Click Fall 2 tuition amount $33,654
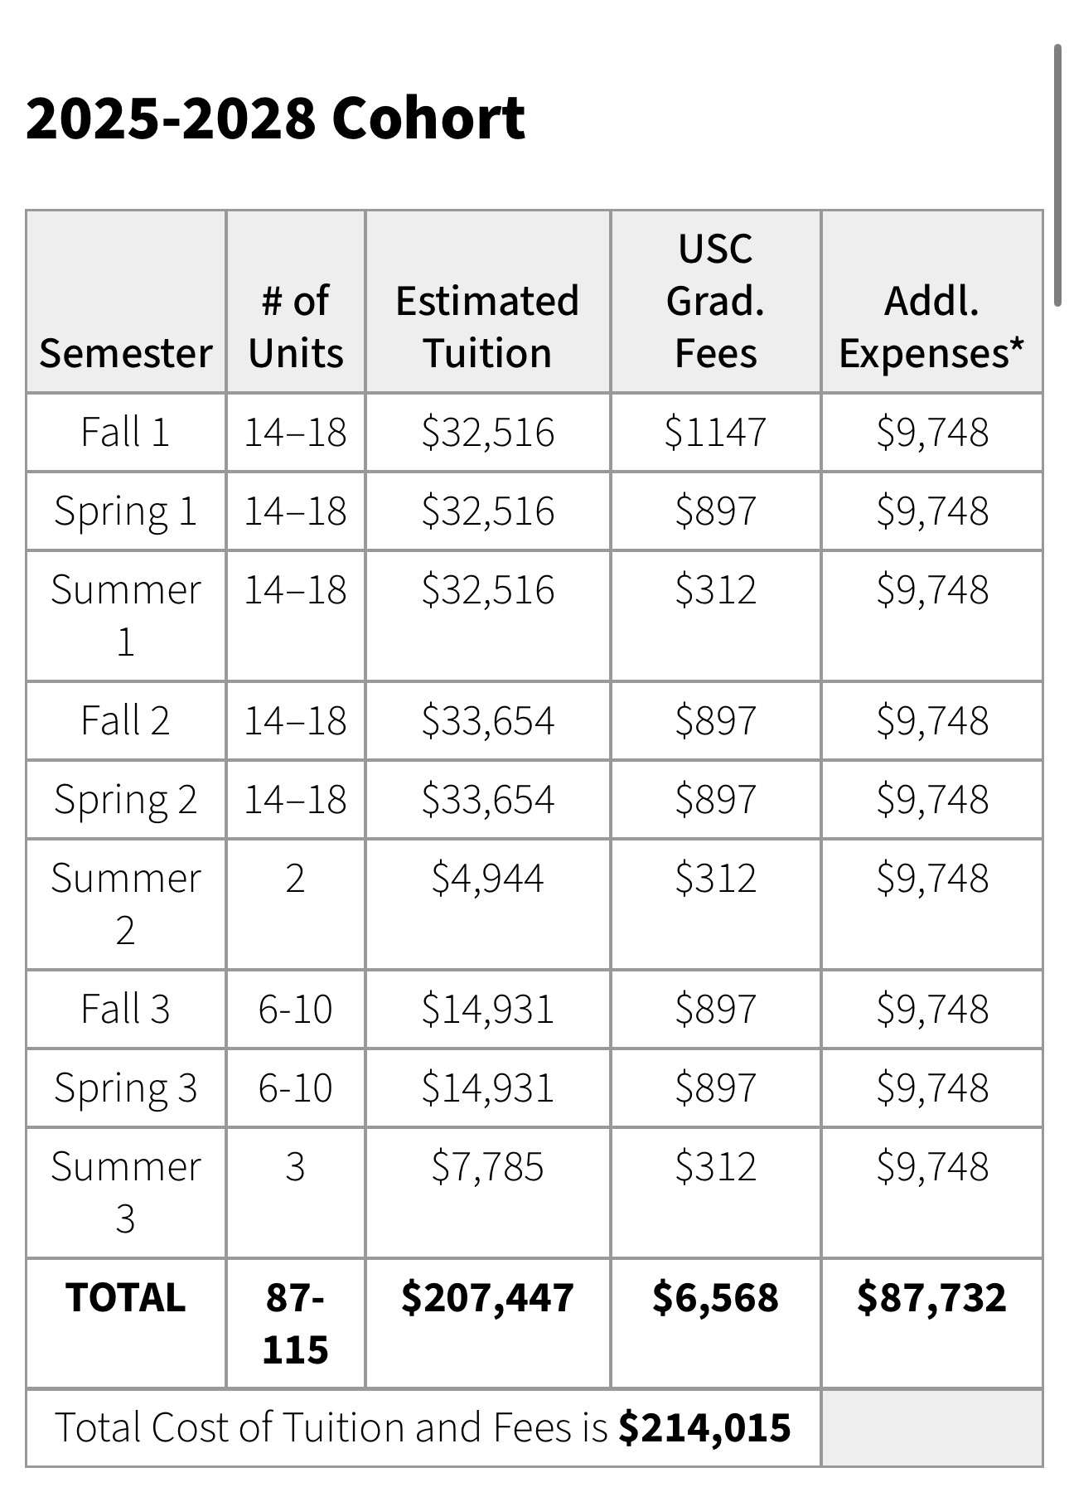Screen dimensions: 1069x1492 (x=487, y=720)
